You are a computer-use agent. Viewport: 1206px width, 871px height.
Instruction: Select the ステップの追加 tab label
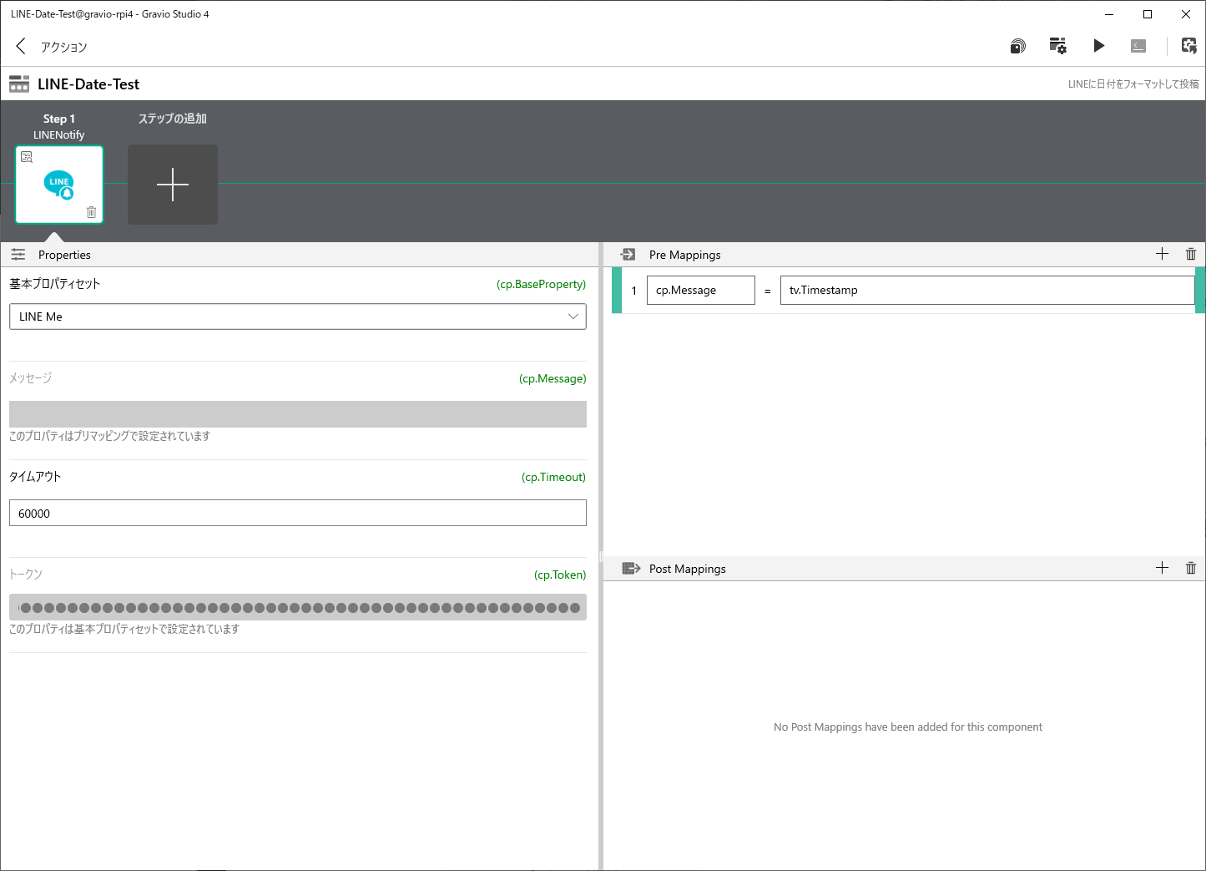(x=172, y=119)
